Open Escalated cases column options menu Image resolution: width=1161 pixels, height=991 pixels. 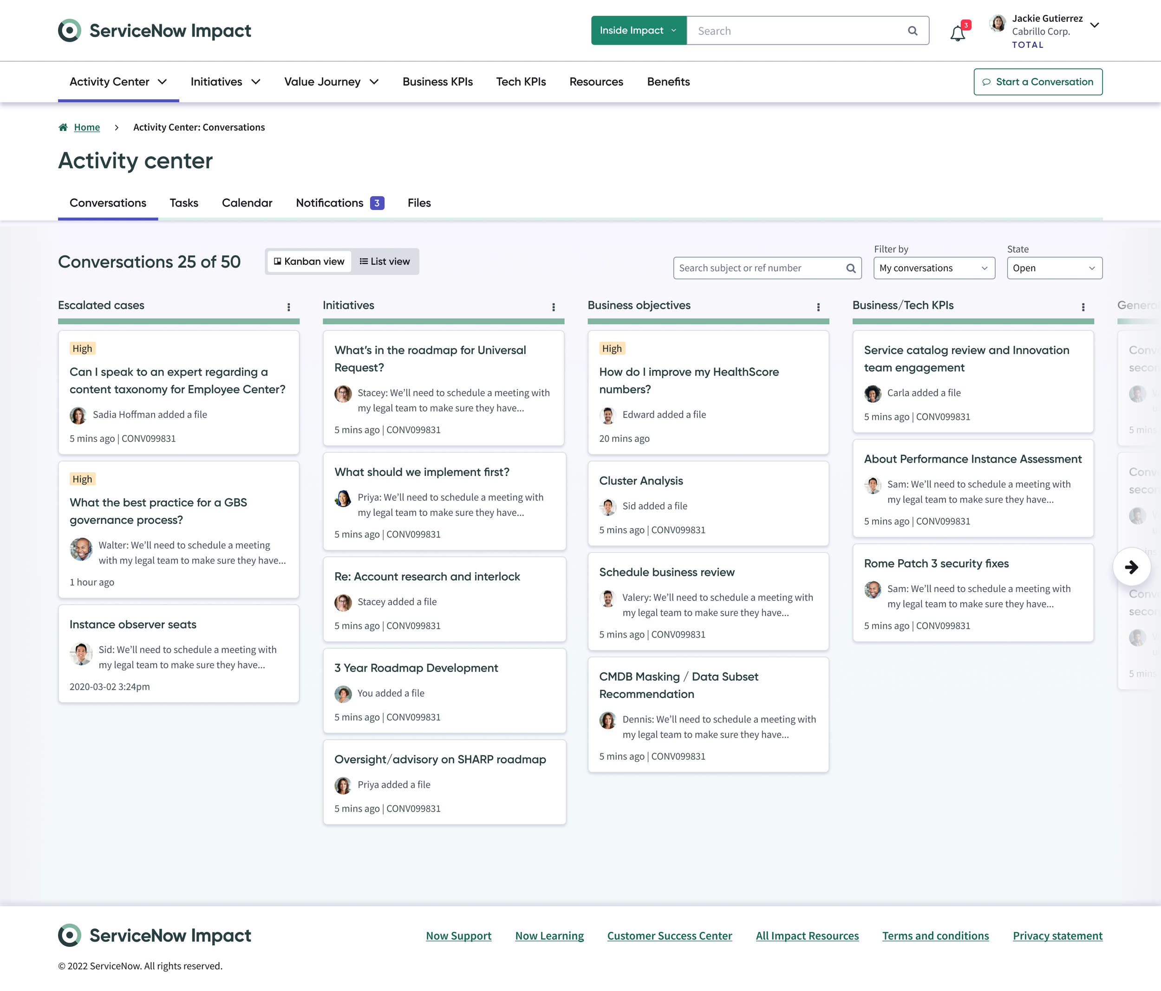click(x=288, y=307)
